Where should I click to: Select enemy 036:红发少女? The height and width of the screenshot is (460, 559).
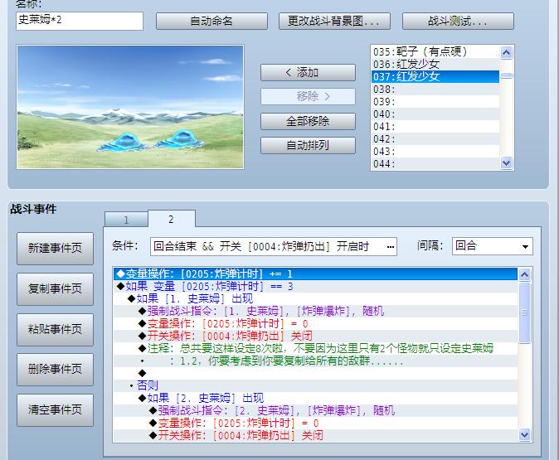435,65
